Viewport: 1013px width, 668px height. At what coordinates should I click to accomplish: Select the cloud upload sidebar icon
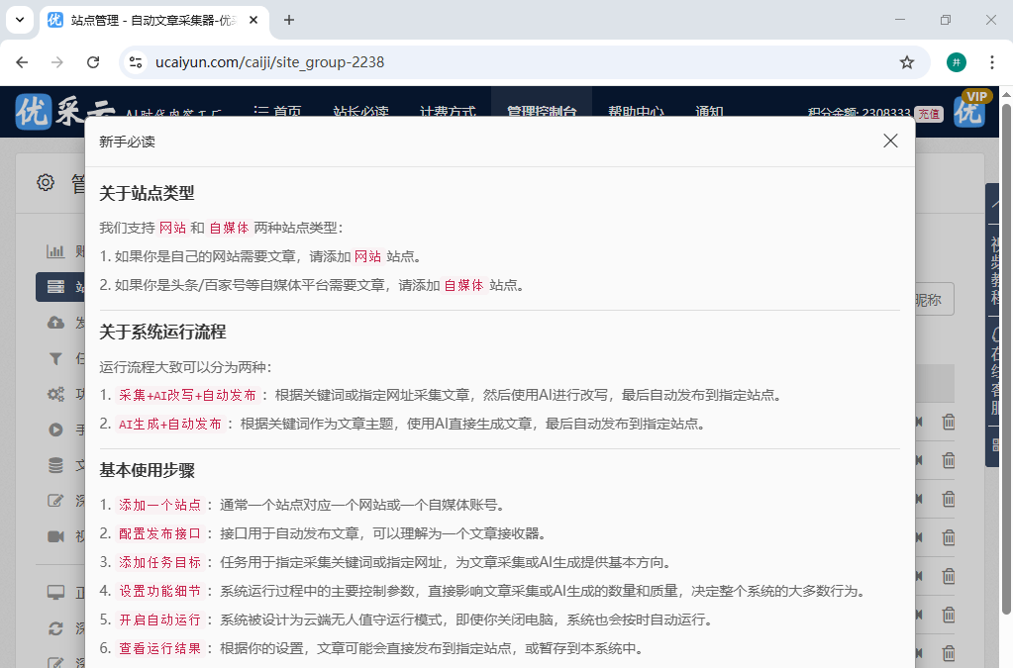56,323
